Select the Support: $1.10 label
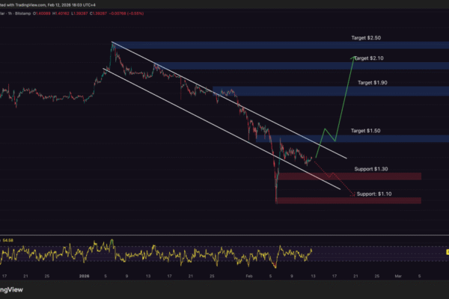 coord(374,194)
